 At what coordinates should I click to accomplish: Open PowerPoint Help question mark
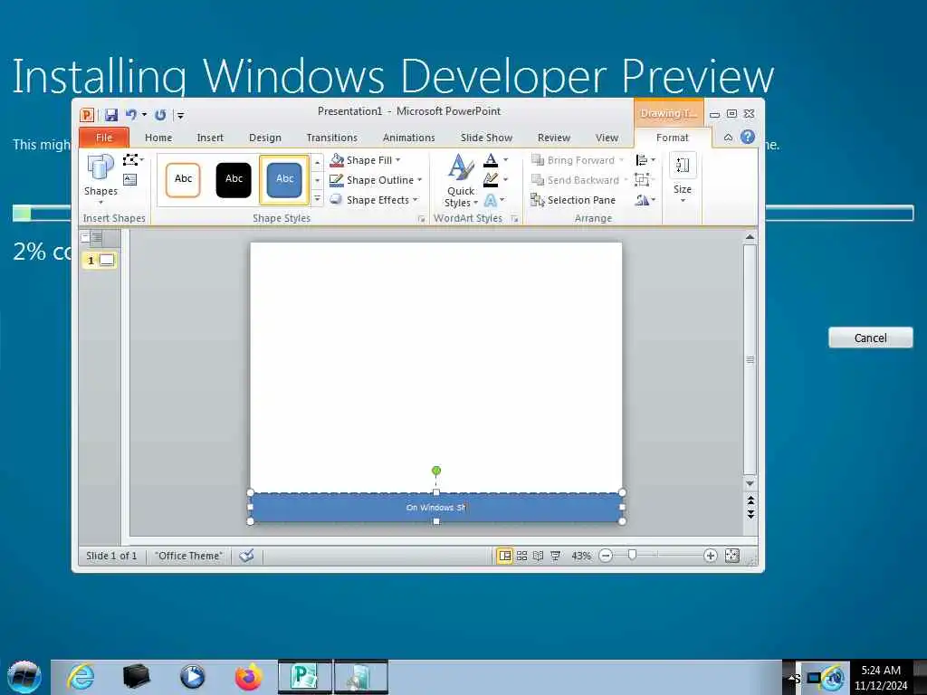747,138
